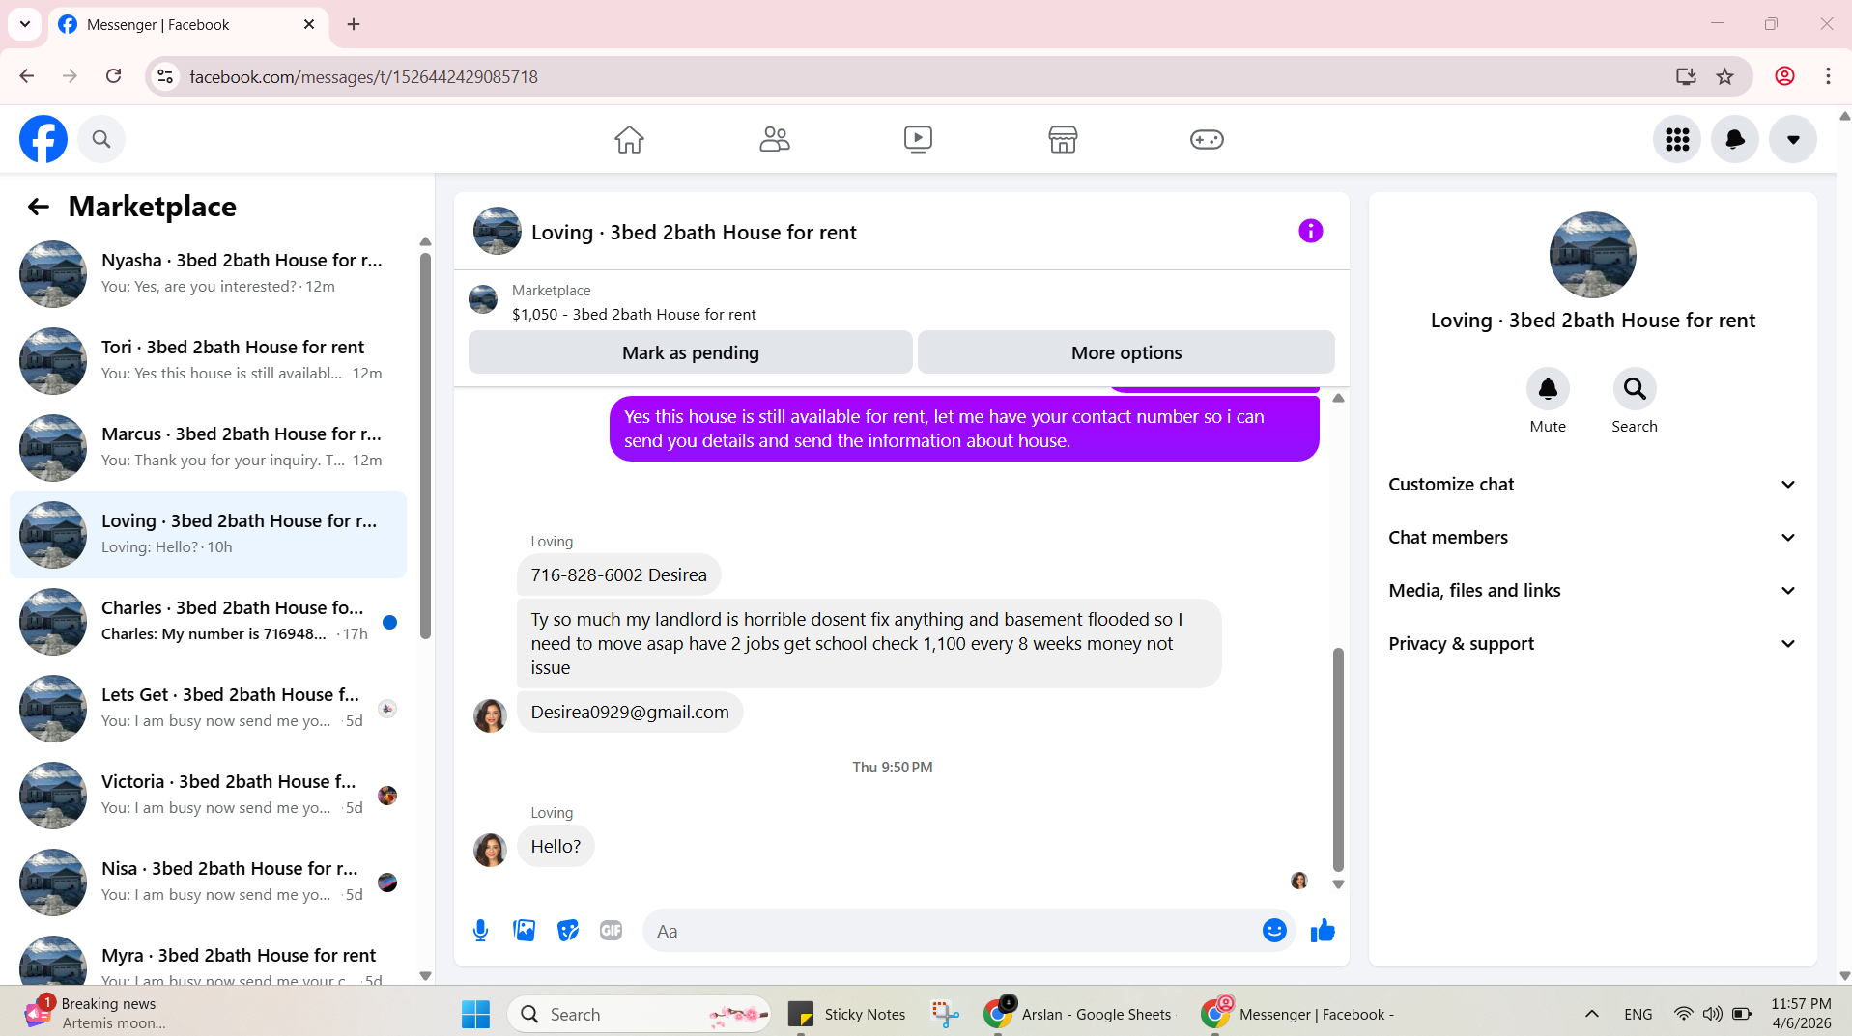Open conversation information purple icon
1852x1036 pixels.
pyautogui.click(x=1310, y=231)
